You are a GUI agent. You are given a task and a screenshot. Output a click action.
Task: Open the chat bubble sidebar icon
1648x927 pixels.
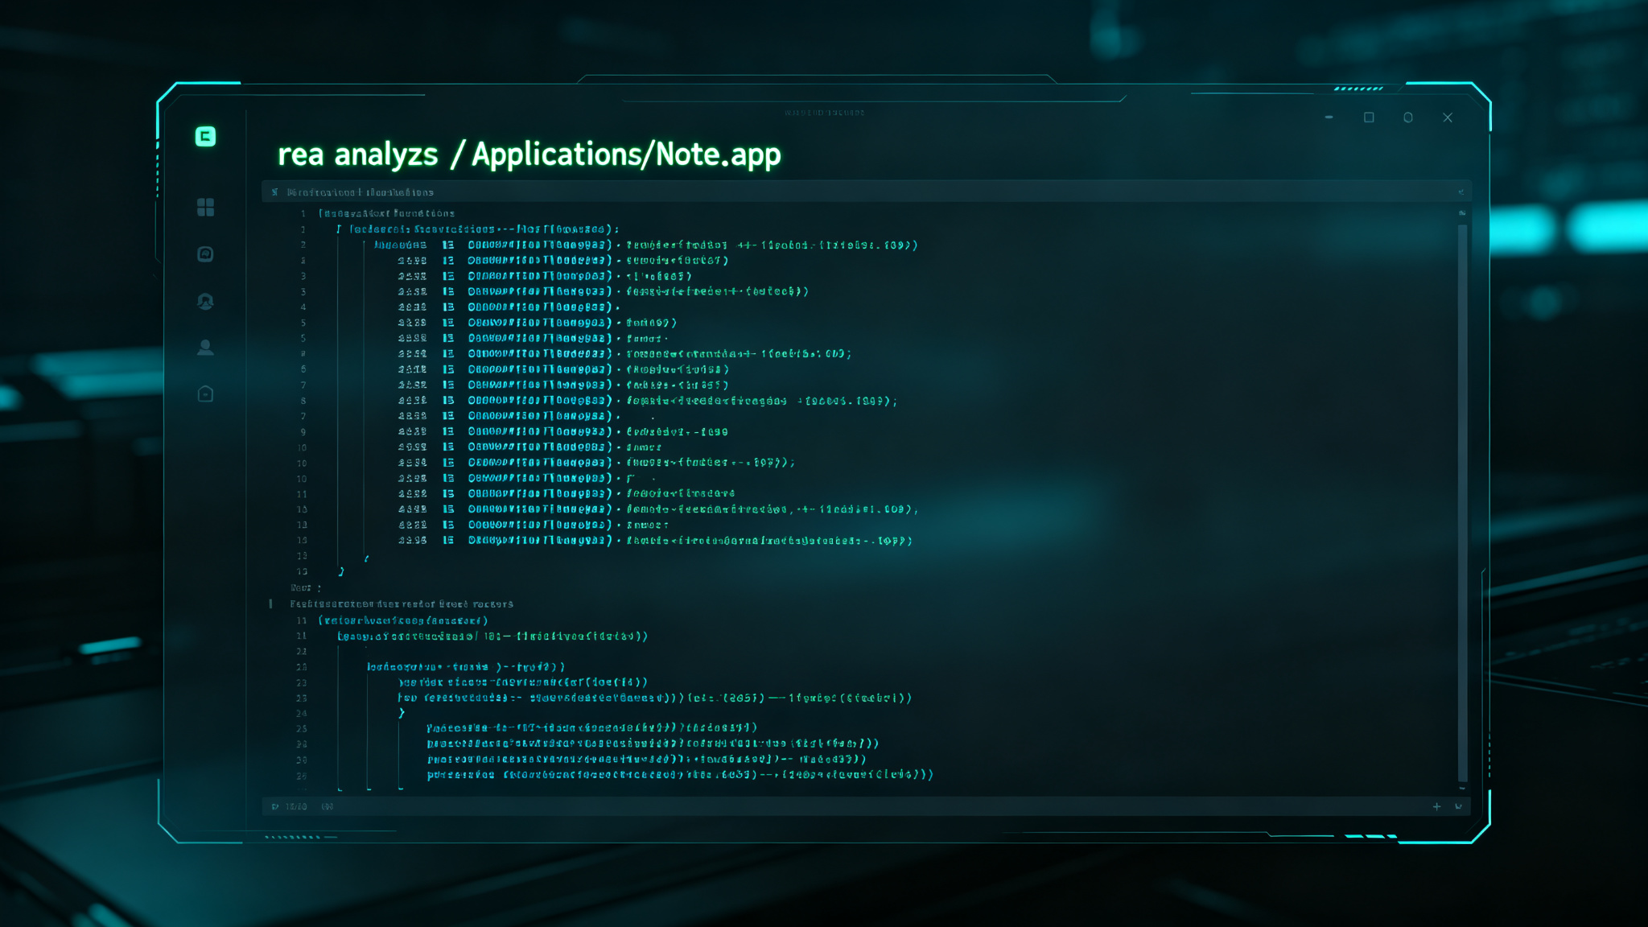[205, 254]
